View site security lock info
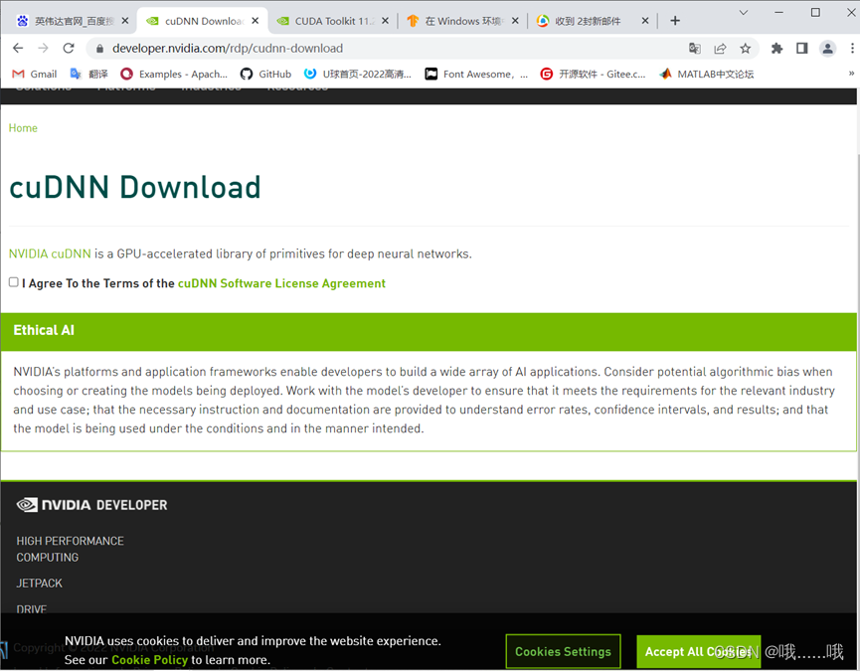Viewport: 860px width, 671px height. (99, 49)
